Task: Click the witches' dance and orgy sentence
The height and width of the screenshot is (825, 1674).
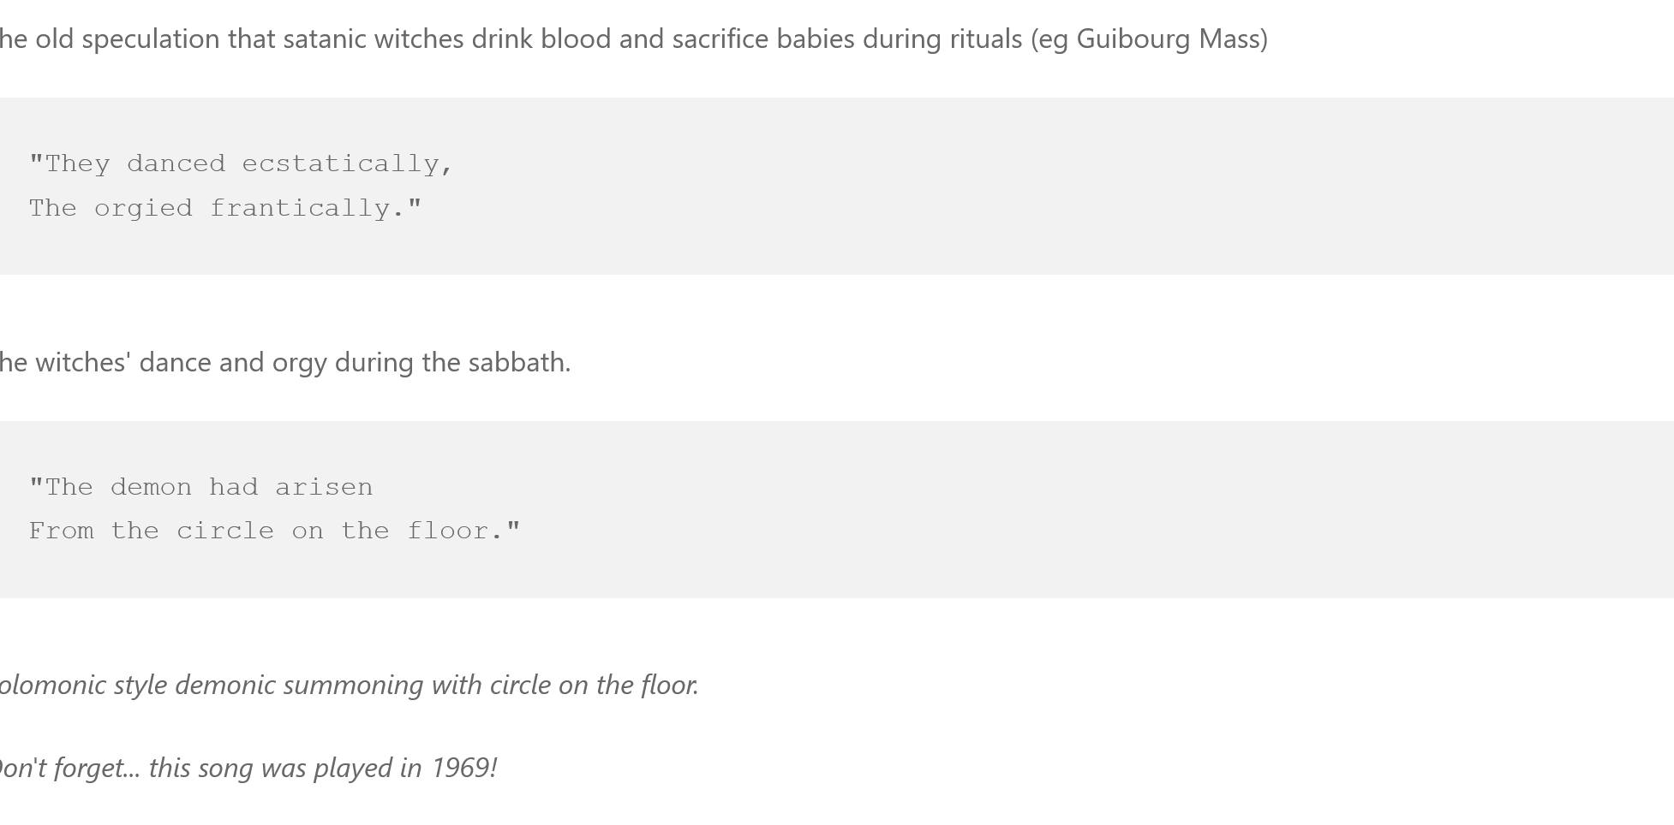Action: tap(285, 363)
